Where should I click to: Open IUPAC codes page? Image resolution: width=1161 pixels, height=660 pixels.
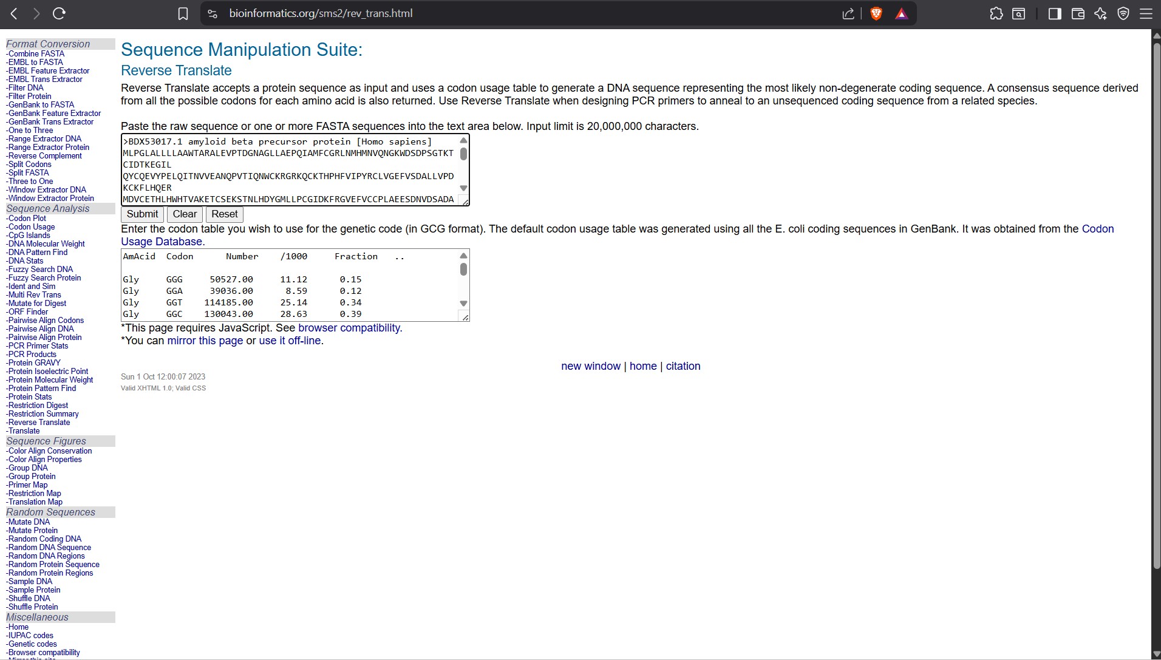31,635
